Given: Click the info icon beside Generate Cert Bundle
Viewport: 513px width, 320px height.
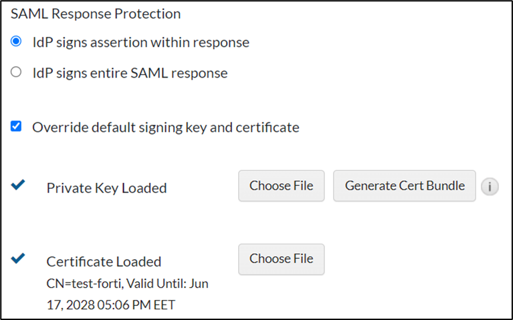Looking at the screenshot, I should (489, 187).
